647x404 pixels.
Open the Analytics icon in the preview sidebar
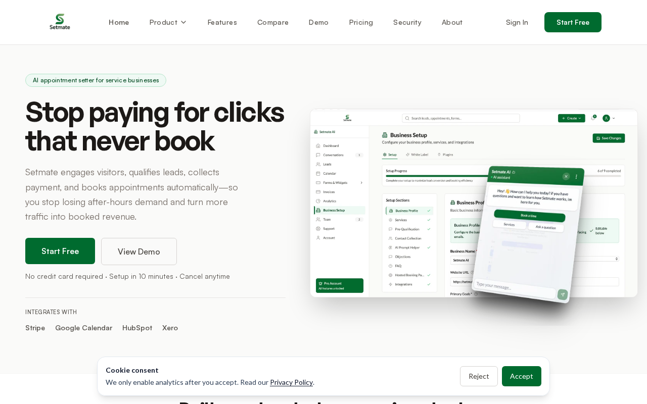pos(318,201)
